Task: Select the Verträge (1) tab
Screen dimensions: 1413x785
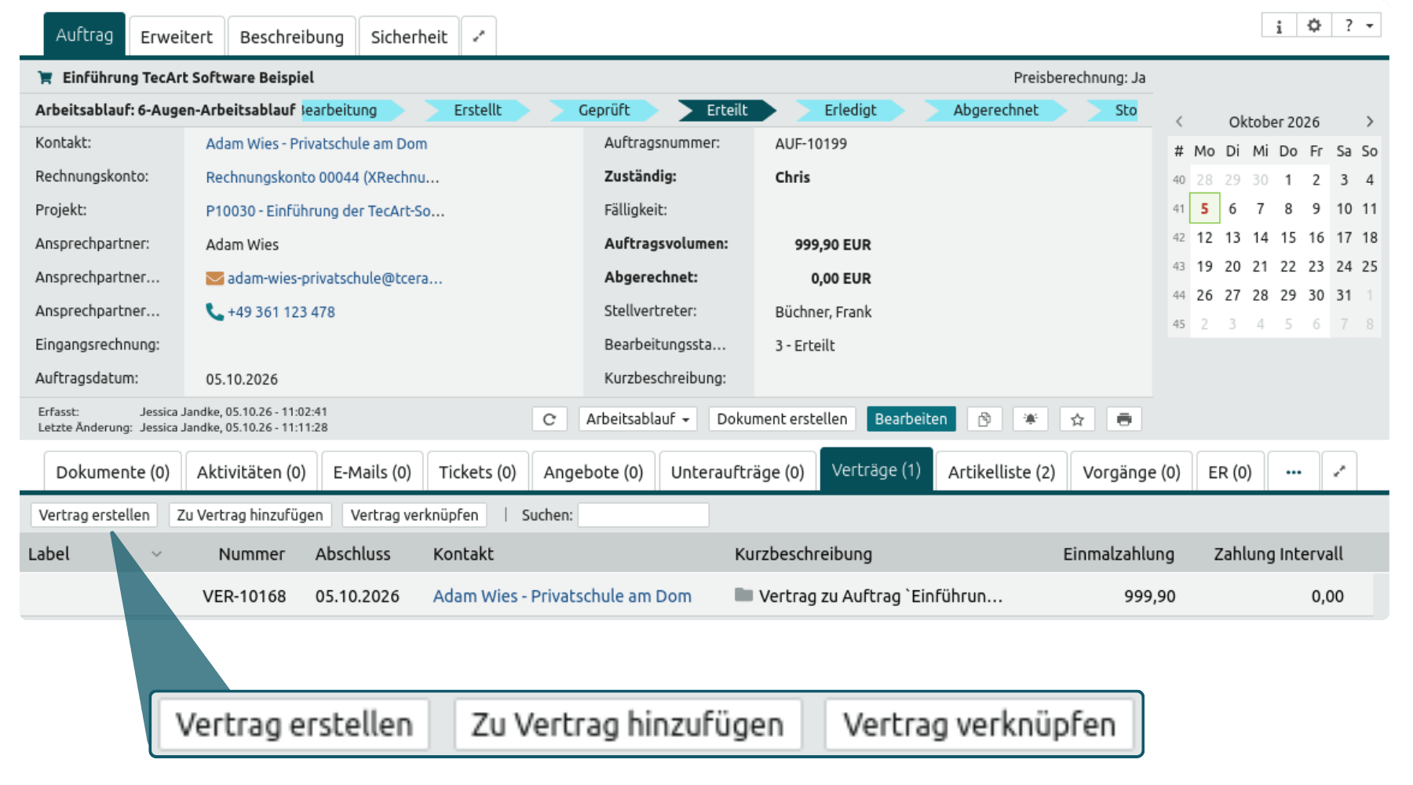Action: pyautogui.click(x=876, y=469)
